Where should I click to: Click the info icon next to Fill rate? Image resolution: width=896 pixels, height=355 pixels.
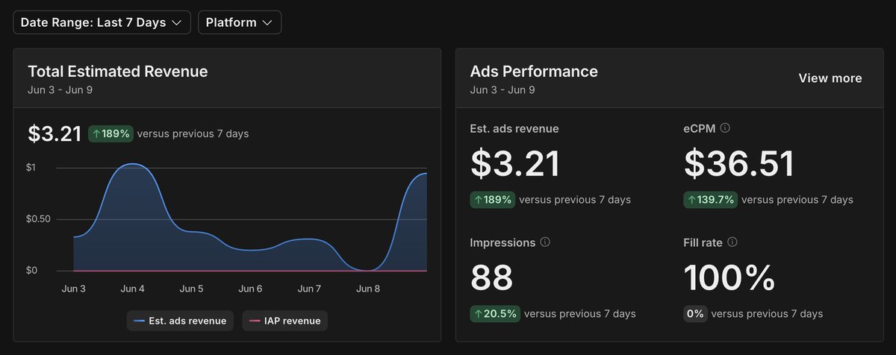pyautogui.click(x=732, y=242)
